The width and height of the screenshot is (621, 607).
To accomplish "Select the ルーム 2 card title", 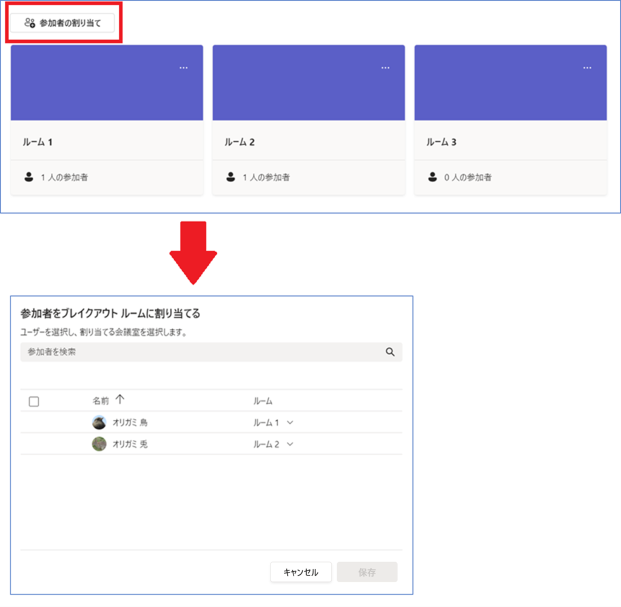I will [240, 142].
